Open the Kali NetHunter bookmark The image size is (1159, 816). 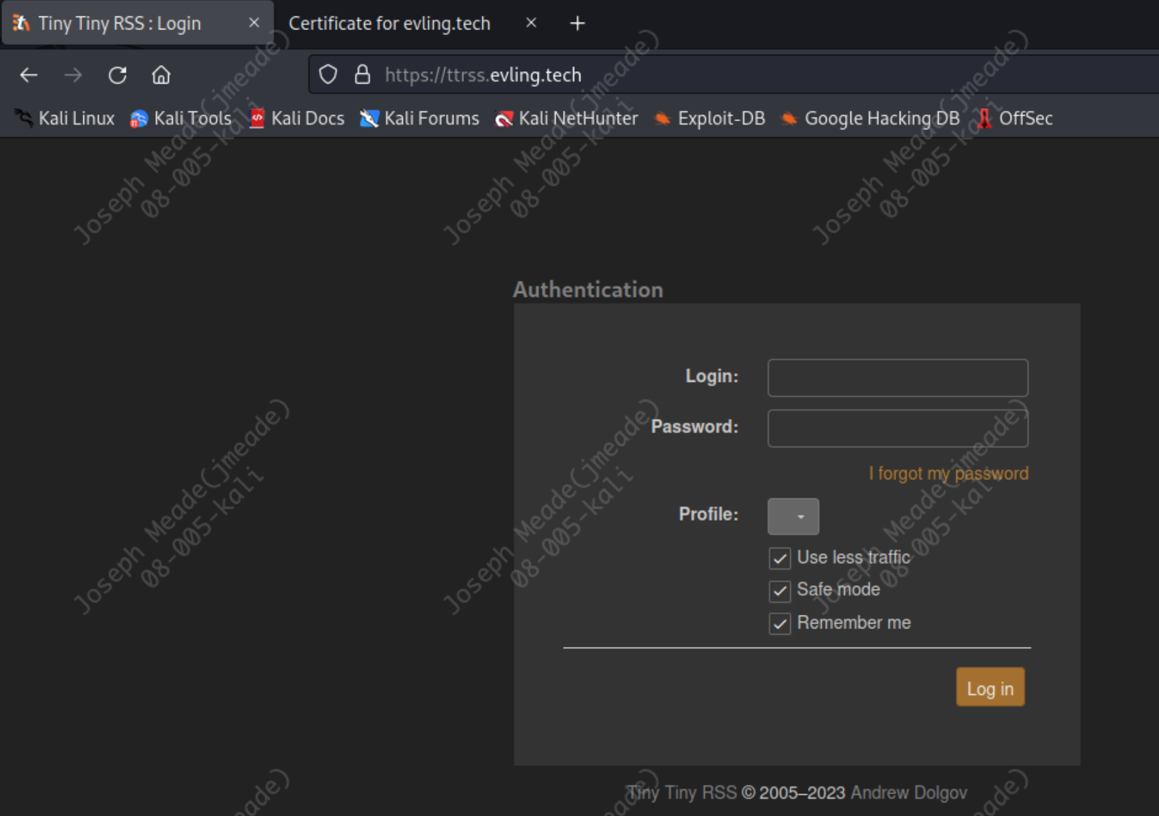(567, 118)
